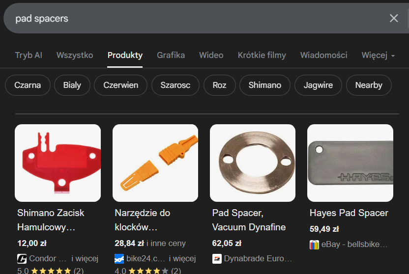Toggle the Czerwien filter chip
The width and height of the screenshot is (409, 274).
(121, 85)
